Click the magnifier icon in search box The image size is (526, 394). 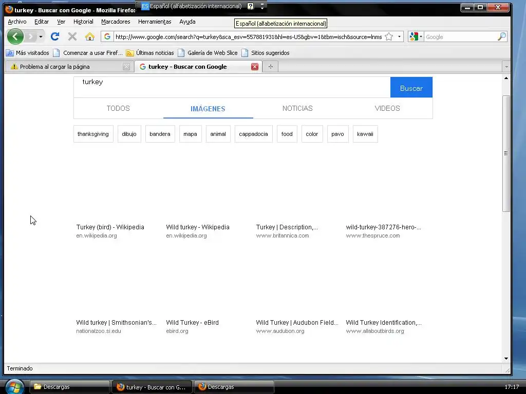pos(501,36)
